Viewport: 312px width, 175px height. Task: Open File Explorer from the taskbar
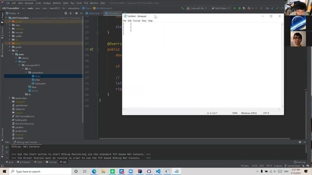point(103,171)
